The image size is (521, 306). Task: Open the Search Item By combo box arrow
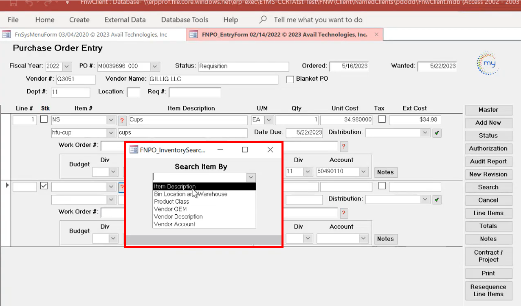coord(251,177)
